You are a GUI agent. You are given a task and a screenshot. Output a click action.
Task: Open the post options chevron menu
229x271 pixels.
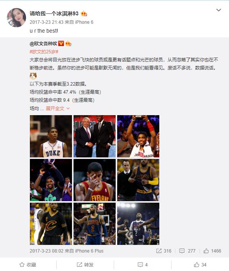pyautogui.click(x=219, y=10)
